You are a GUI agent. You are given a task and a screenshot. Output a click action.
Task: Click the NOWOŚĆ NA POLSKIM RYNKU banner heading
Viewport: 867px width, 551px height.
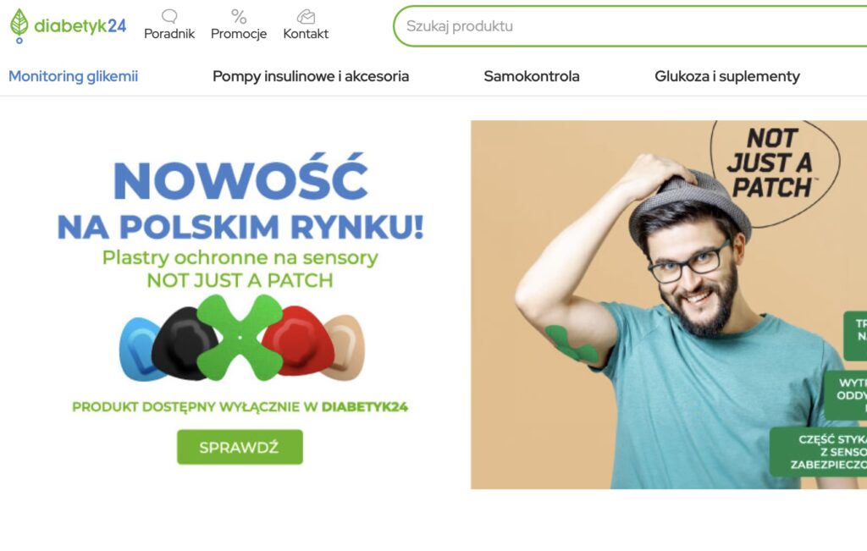pyautogui.click(x=240, y=198)
